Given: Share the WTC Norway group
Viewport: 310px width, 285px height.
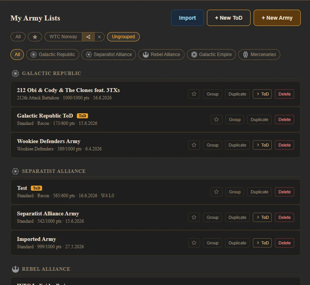Looking at the screenshot, I should pos(88,37).
